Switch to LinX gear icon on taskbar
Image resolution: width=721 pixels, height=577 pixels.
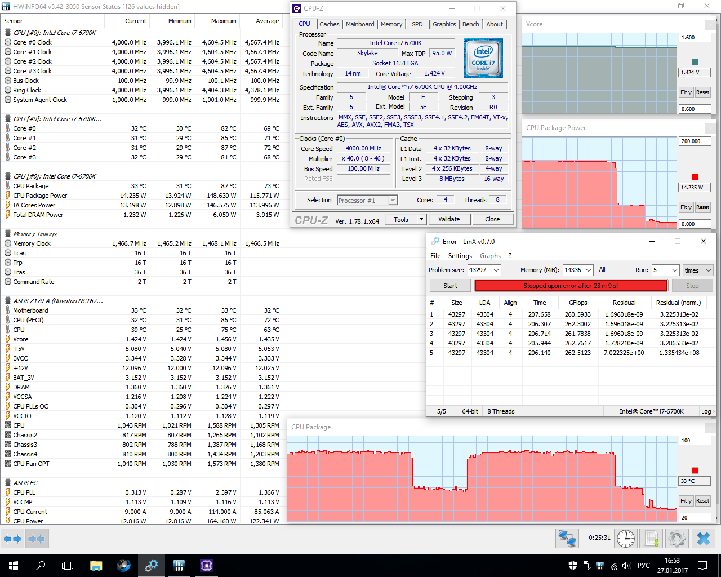(151, 566)
